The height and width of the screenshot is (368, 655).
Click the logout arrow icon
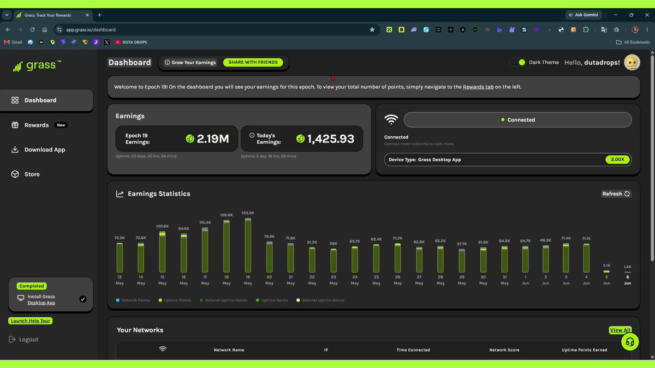point(13,339)
